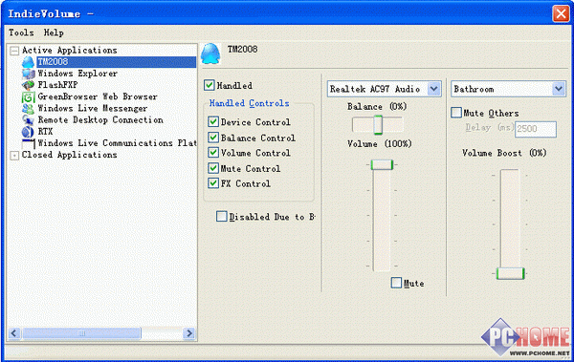This screenshot has height=362, width=574.
Task: Click the RTX application icon
Action: [28, 132]
